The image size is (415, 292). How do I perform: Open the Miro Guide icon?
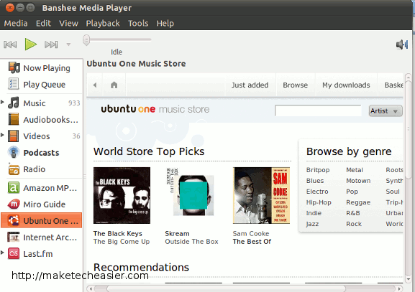click(14, 204)
